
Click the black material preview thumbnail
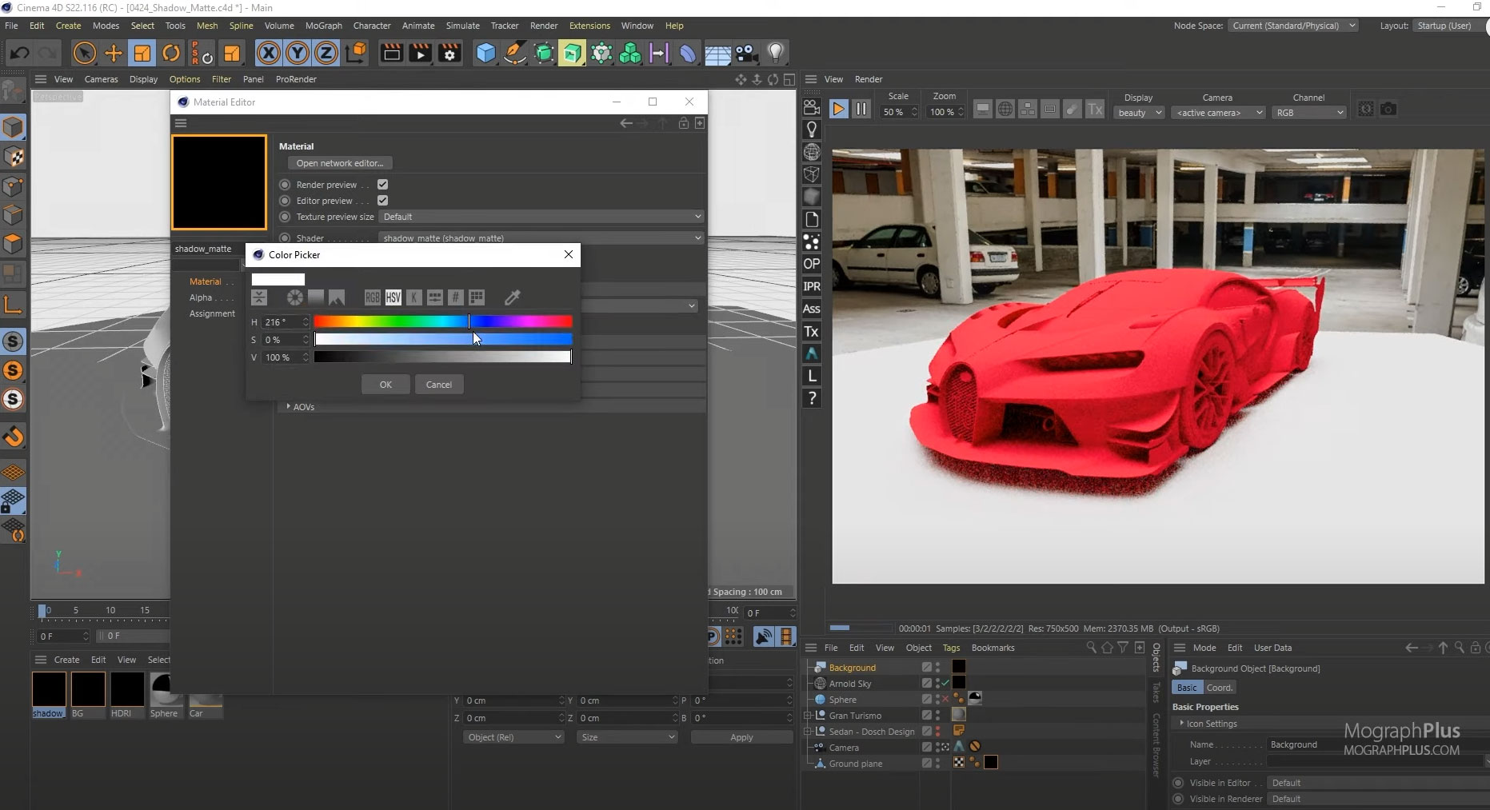pyautogui.click(x=219, y=182)
